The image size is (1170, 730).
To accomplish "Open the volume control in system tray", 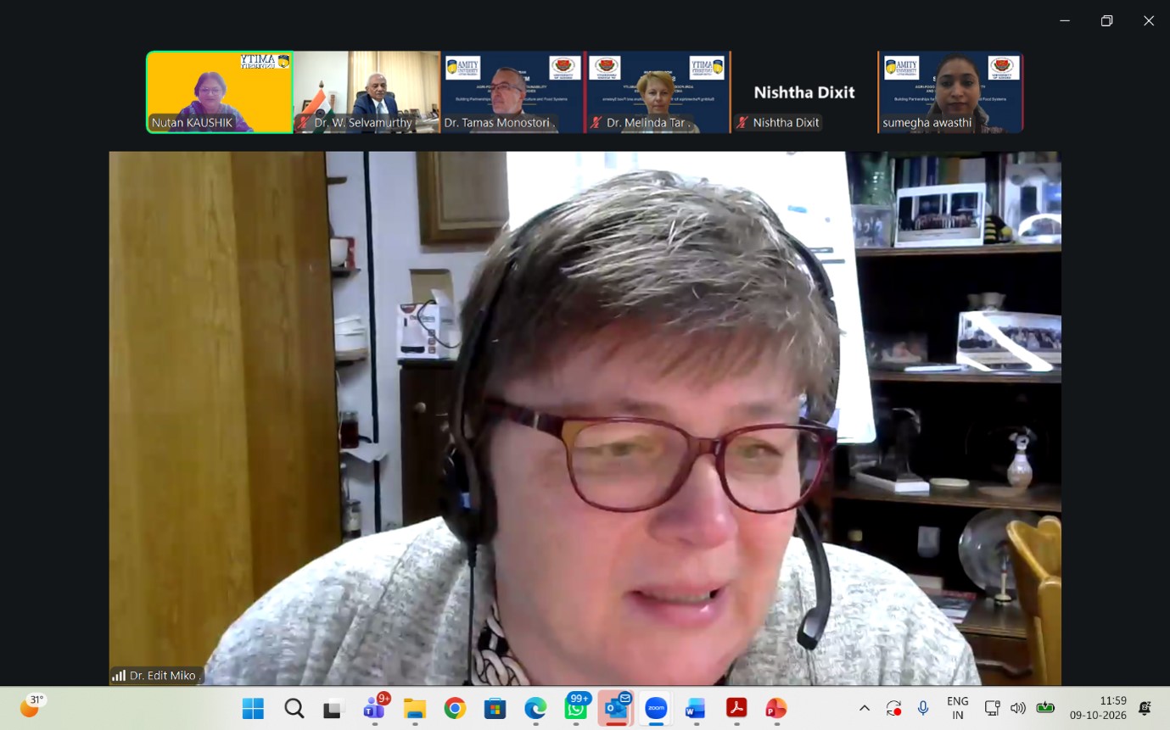I will coord(1018,708).
